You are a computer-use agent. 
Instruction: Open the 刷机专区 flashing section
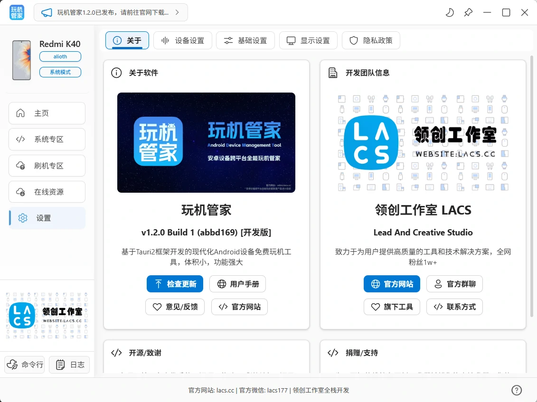coord(47,166)
